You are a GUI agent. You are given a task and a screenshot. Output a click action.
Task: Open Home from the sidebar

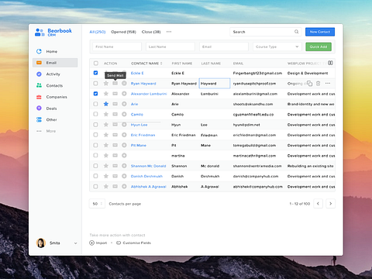point(51,51)
